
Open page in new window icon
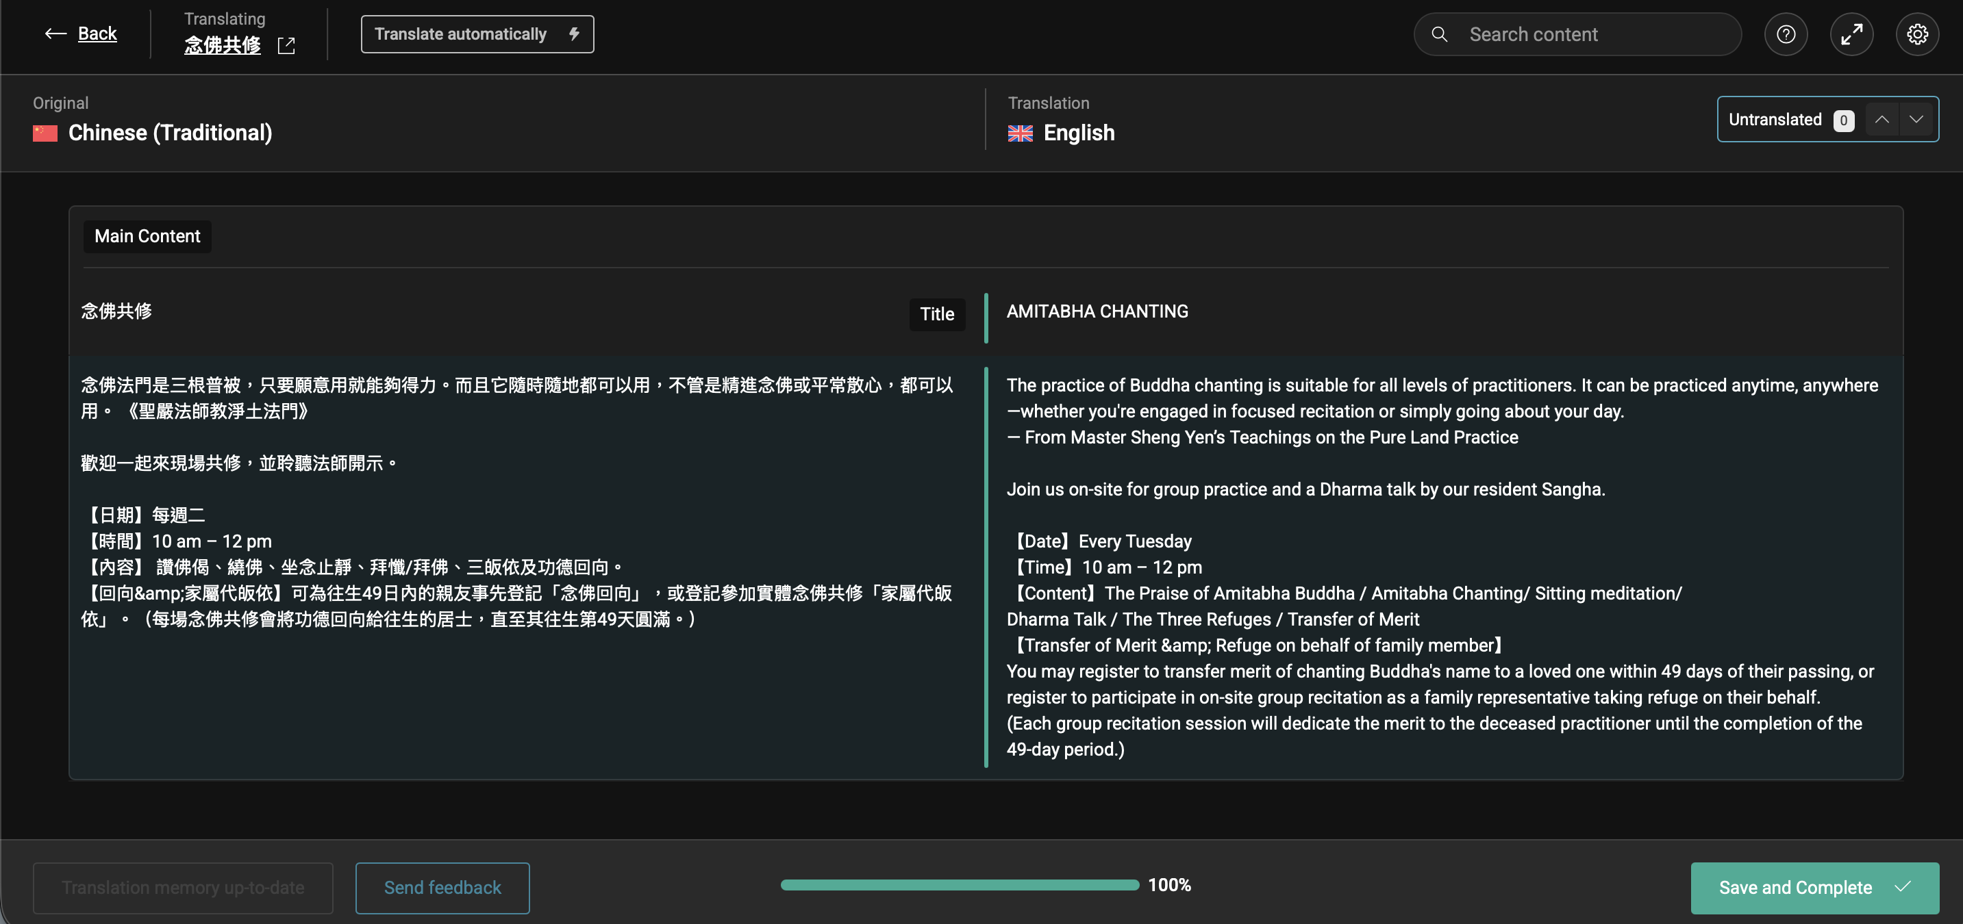286,46
